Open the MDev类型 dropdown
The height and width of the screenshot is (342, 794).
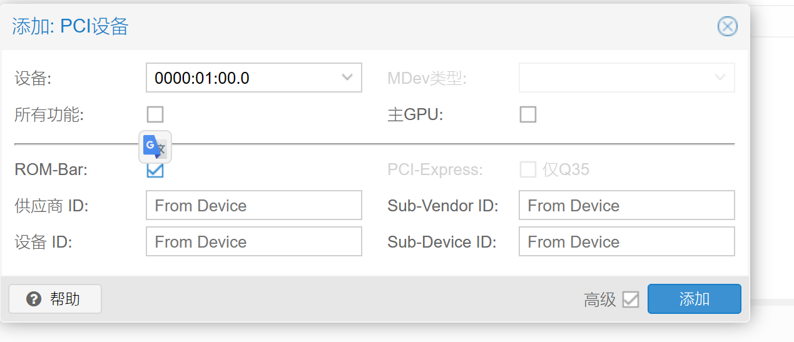tap(626, 78)
